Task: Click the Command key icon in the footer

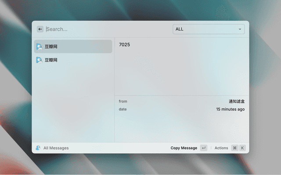Action: (235, 148)
